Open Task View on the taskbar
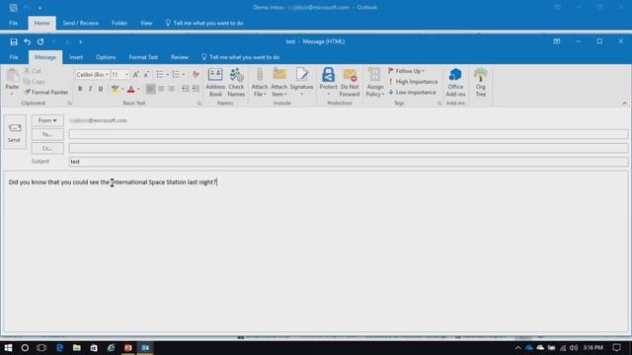The height and width of the screenshot is (355, 632). (41, 348)
